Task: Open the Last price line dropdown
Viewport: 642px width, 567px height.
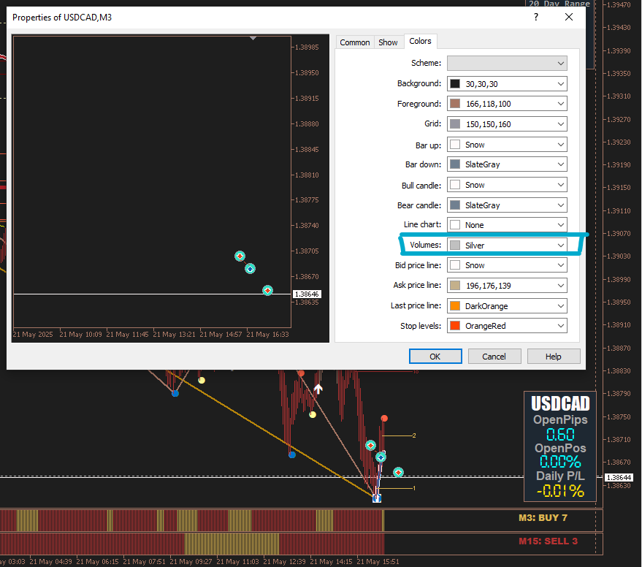Action: tap(507, 306)
